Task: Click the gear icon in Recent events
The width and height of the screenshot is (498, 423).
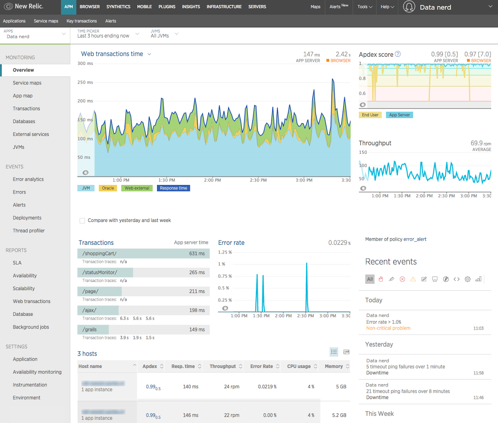Action: [467, 279]
